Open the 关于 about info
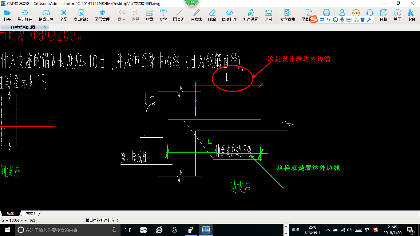The width and height of the screenshot is (420, 236). pos(397,15)
